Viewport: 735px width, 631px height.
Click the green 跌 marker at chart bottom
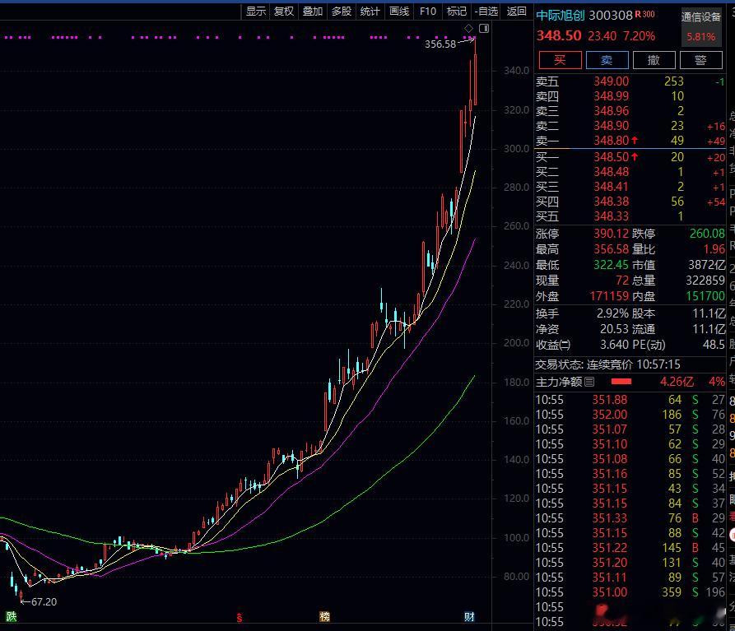pyautogui.click(x=12, y=616)
